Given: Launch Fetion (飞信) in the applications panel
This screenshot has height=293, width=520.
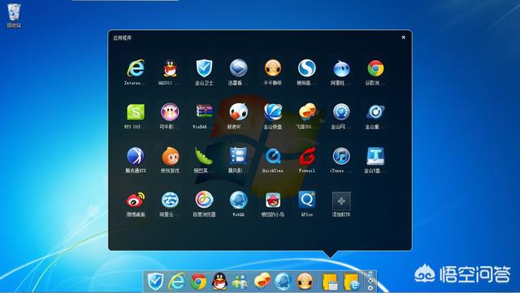Looking at the screenshot, I should coord(307,112).
